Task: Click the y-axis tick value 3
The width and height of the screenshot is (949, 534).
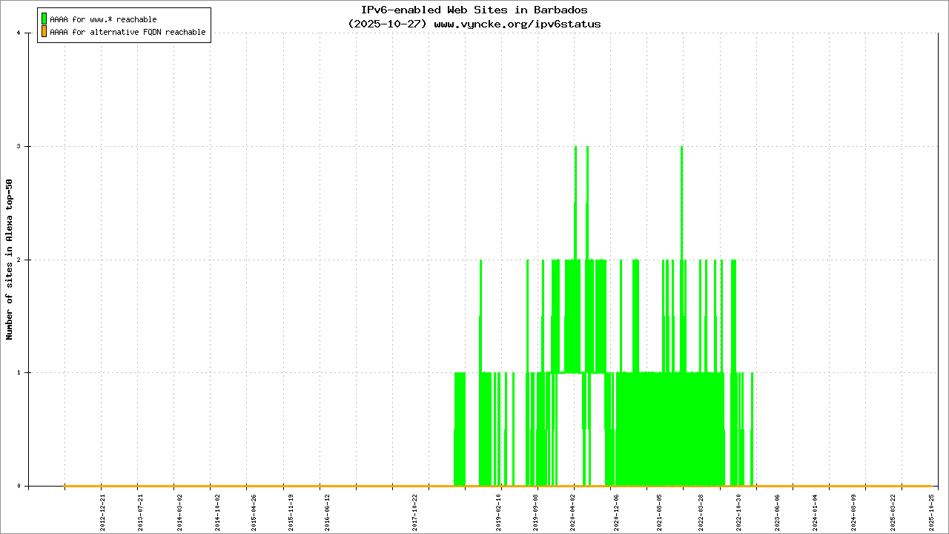Action: pos(27,147)
